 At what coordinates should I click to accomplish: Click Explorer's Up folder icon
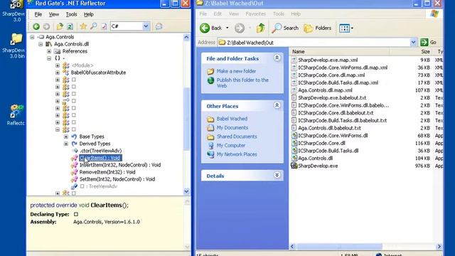pos(261,28)
